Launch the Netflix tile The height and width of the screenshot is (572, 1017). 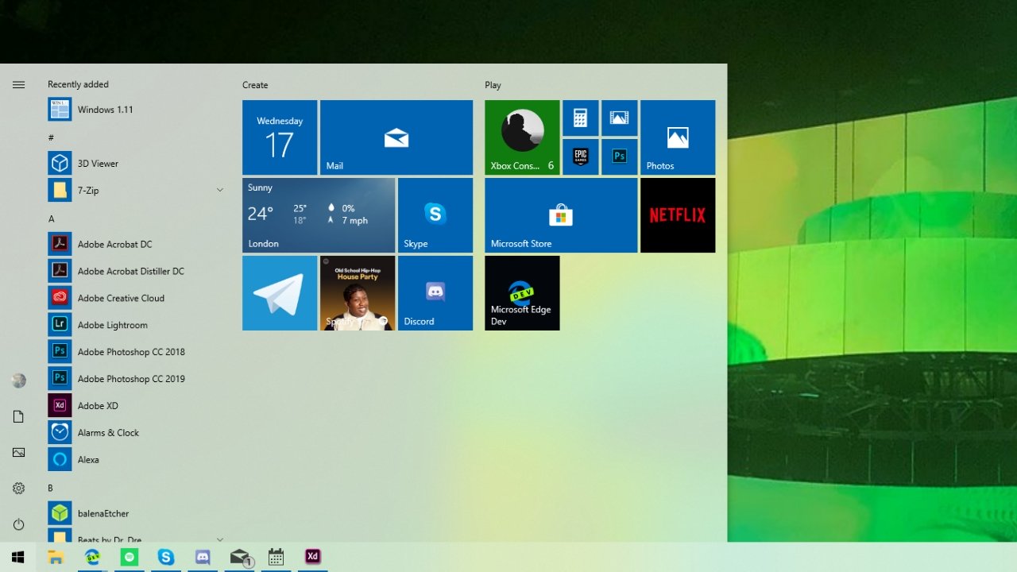678,215
